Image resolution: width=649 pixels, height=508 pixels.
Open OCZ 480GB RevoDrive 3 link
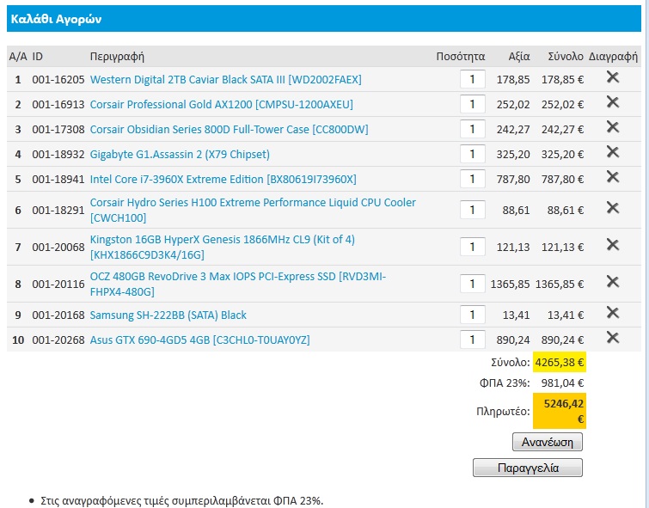click(x=238, y=284)
